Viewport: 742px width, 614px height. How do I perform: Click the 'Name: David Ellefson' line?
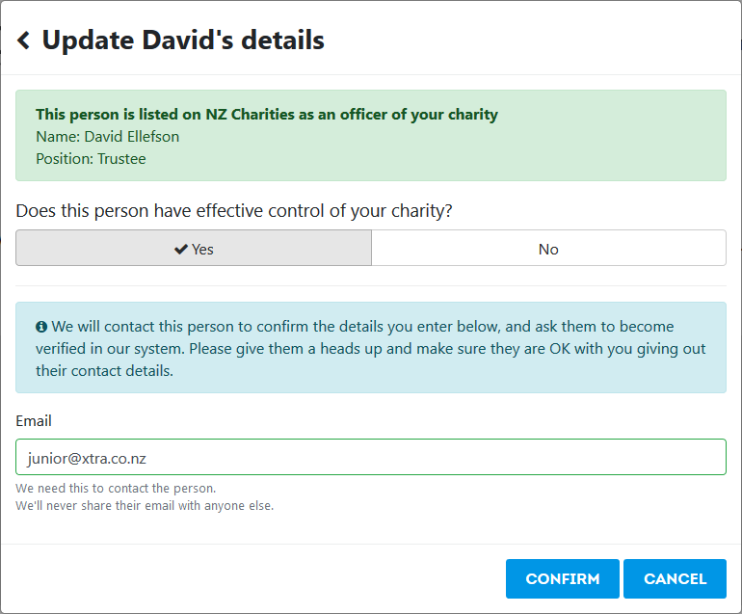click(107, 137)
